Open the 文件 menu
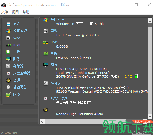The height and width of the screenshot is (135, 153). [5, 12]
